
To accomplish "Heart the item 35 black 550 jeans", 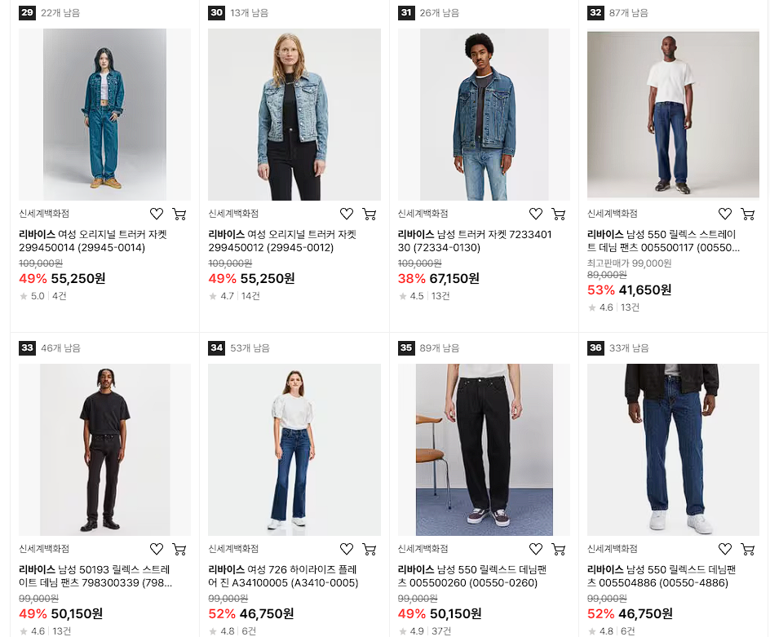I will [536, 549].
